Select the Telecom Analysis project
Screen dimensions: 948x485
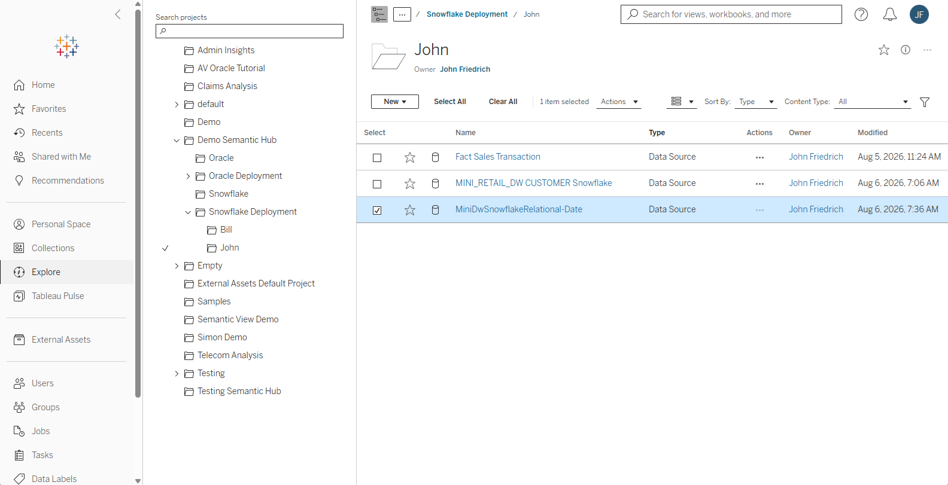pyautogui.click(x=230, y=355)
